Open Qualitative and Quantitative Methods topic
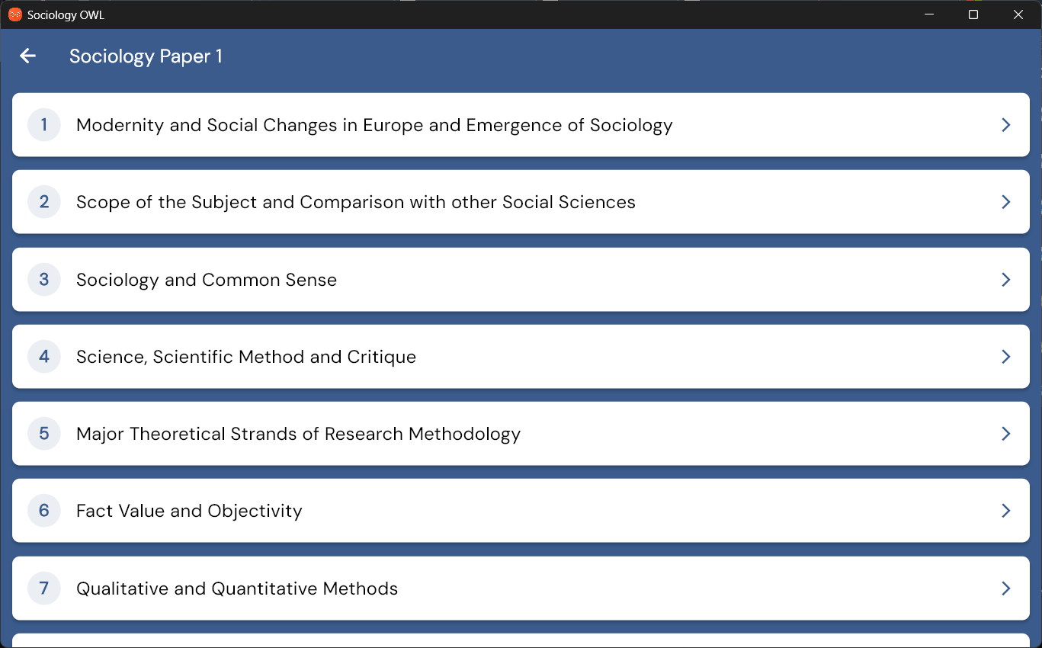Image resolution: width=1042 pixels, height=648 pixels. pyautogui.click(x=237, y=589)
